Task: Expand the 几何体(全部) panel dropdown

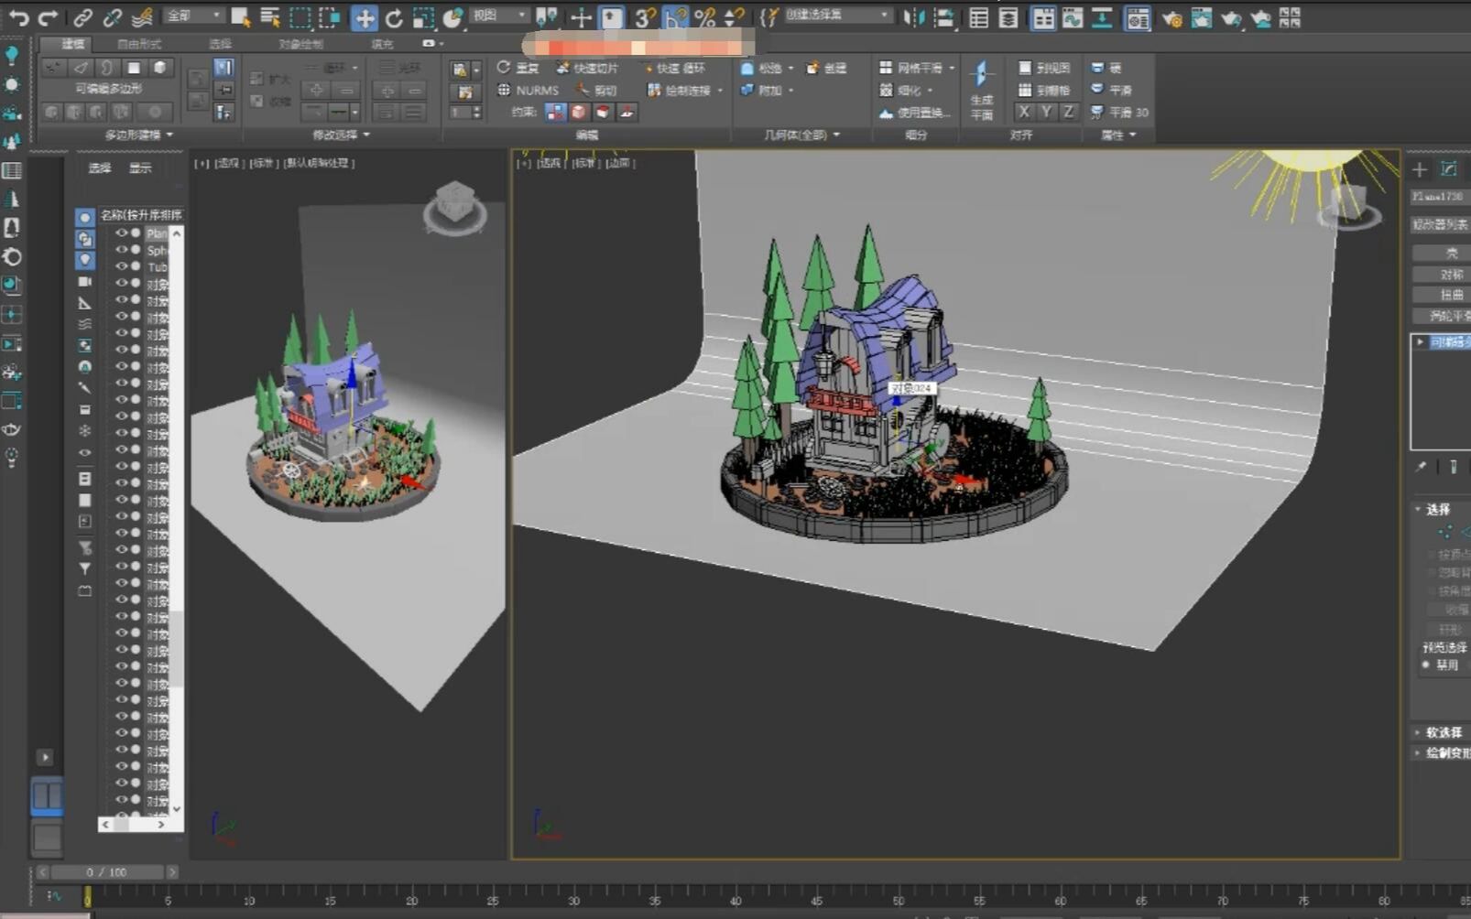Action: click(x=802, y=135)
